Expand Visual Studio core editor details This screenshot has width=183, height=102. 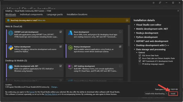coord(135,25)
